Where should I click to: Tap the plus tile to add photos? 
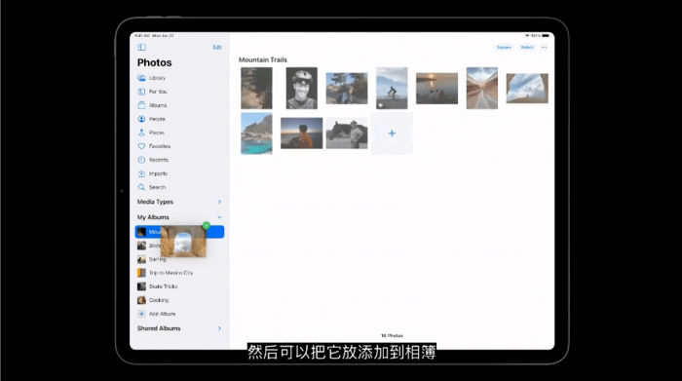click(x=392, y=133)
